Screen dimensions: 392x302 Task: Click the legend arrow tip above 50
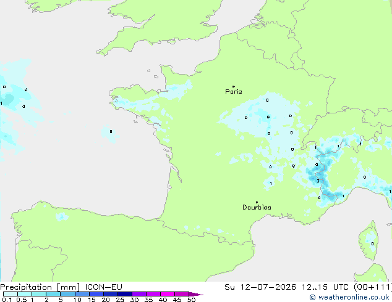click(x=196, y=294)
